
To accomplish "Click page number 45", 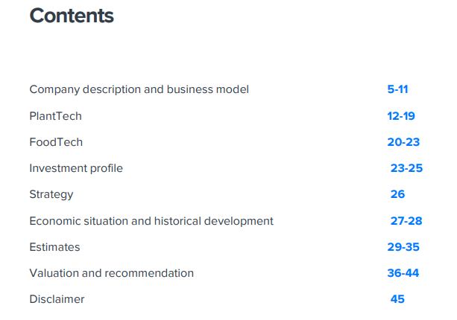I will [x=397, y=299].
